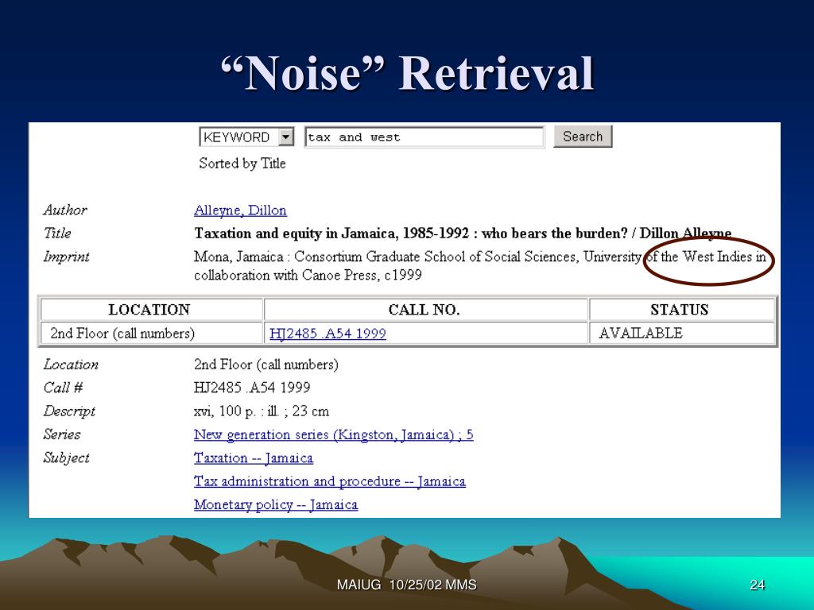This screenshot has height=610, width=814.
Task: Click the slide heading 'Noise Retrieval'
Action: (408, 74)
